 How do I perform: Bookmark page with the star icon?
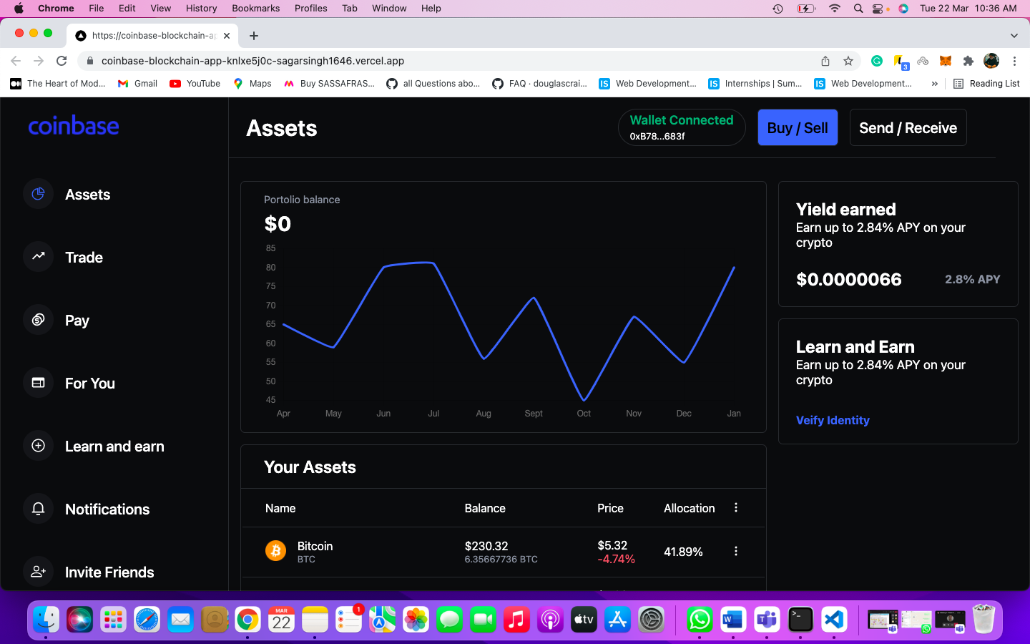click(848, 61)
